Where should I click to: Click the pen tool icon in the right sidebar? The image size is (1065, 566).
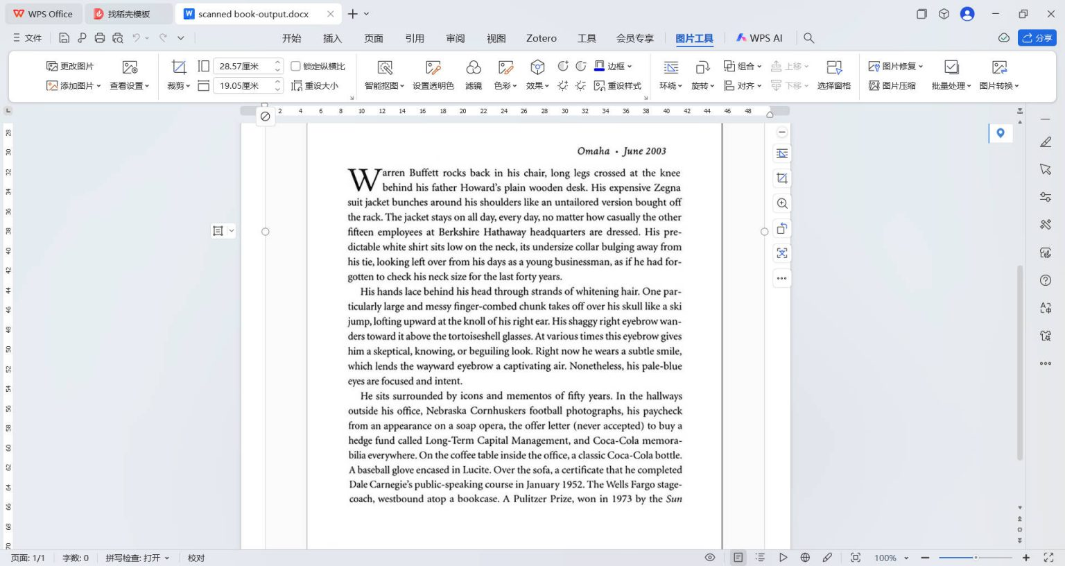click(1046, 141)
